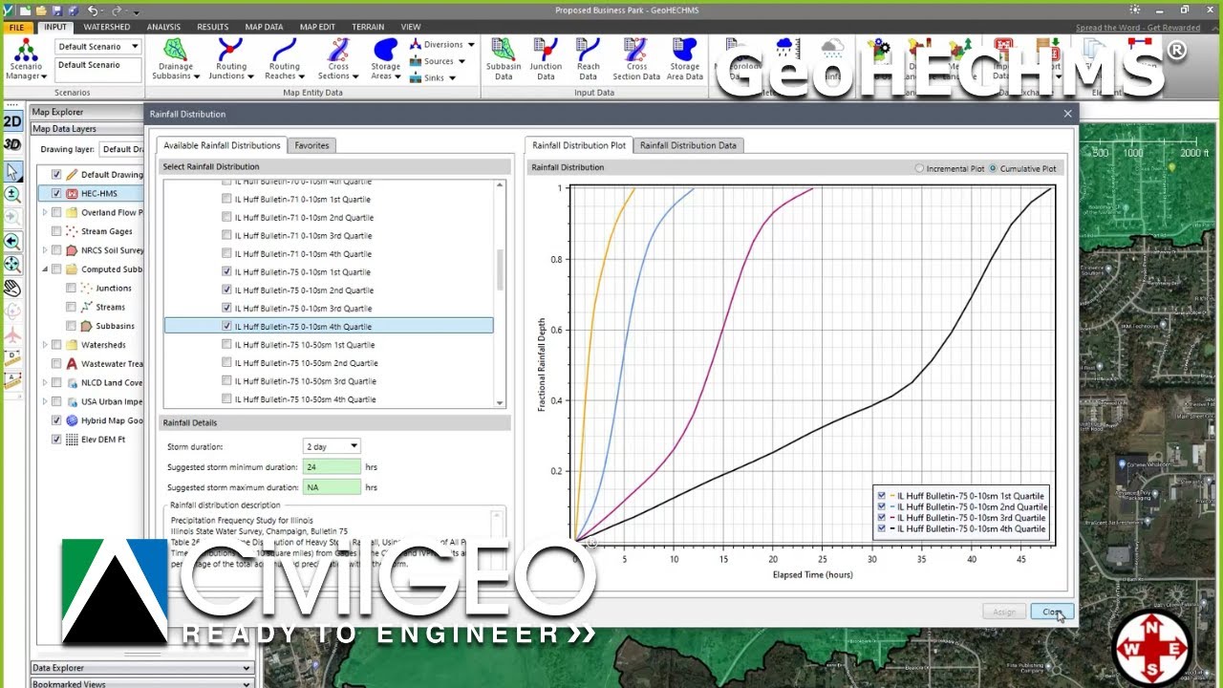Open the Default Scenario dropdown
This screenshot has height=688, width=1223.
point(135,46)
